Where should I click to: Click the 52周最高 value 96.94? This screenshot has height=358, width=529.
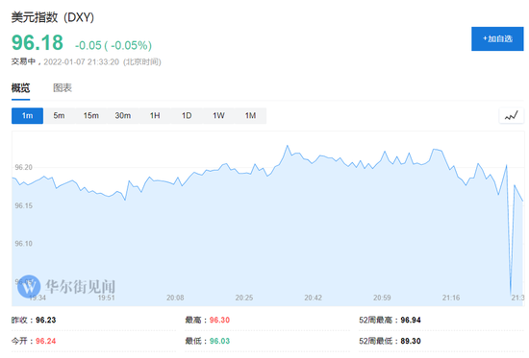[x=411, y=320]
